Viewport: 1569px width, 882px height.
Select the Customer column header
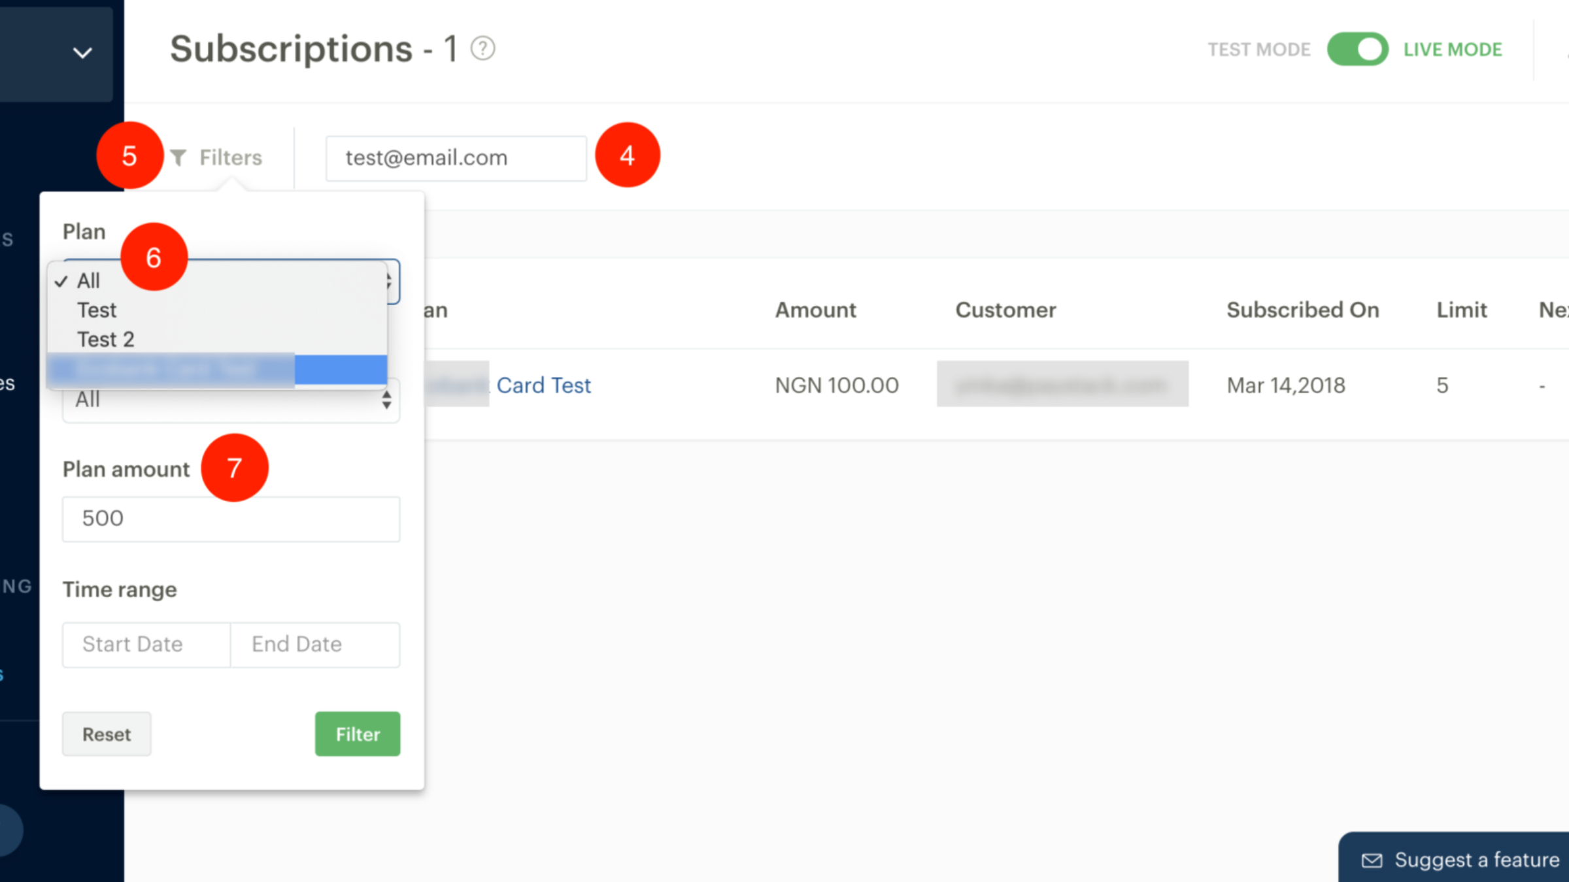click(1005, 310)
